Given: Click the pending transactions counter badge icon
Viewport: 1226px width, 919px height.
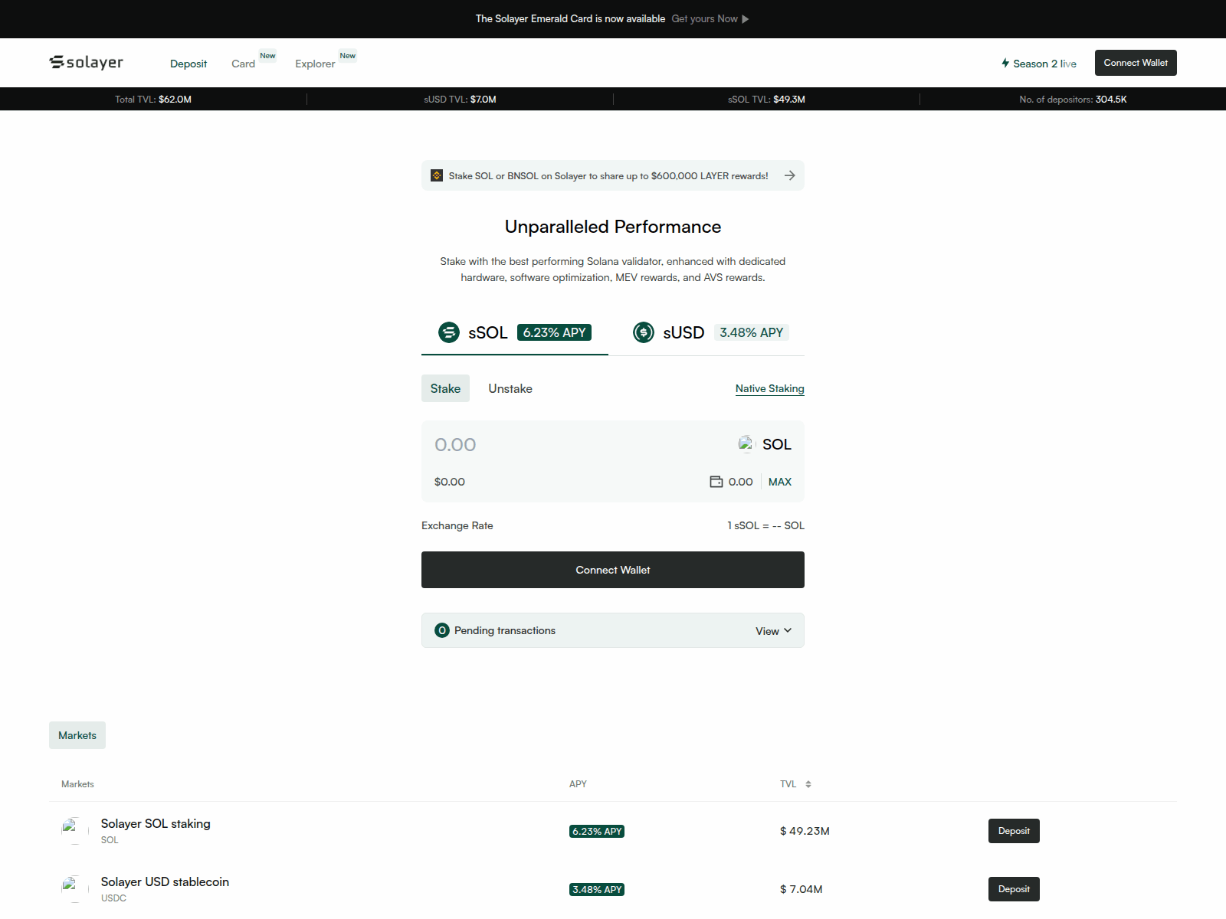Looking at the screenshot, I should click(441, 630).
